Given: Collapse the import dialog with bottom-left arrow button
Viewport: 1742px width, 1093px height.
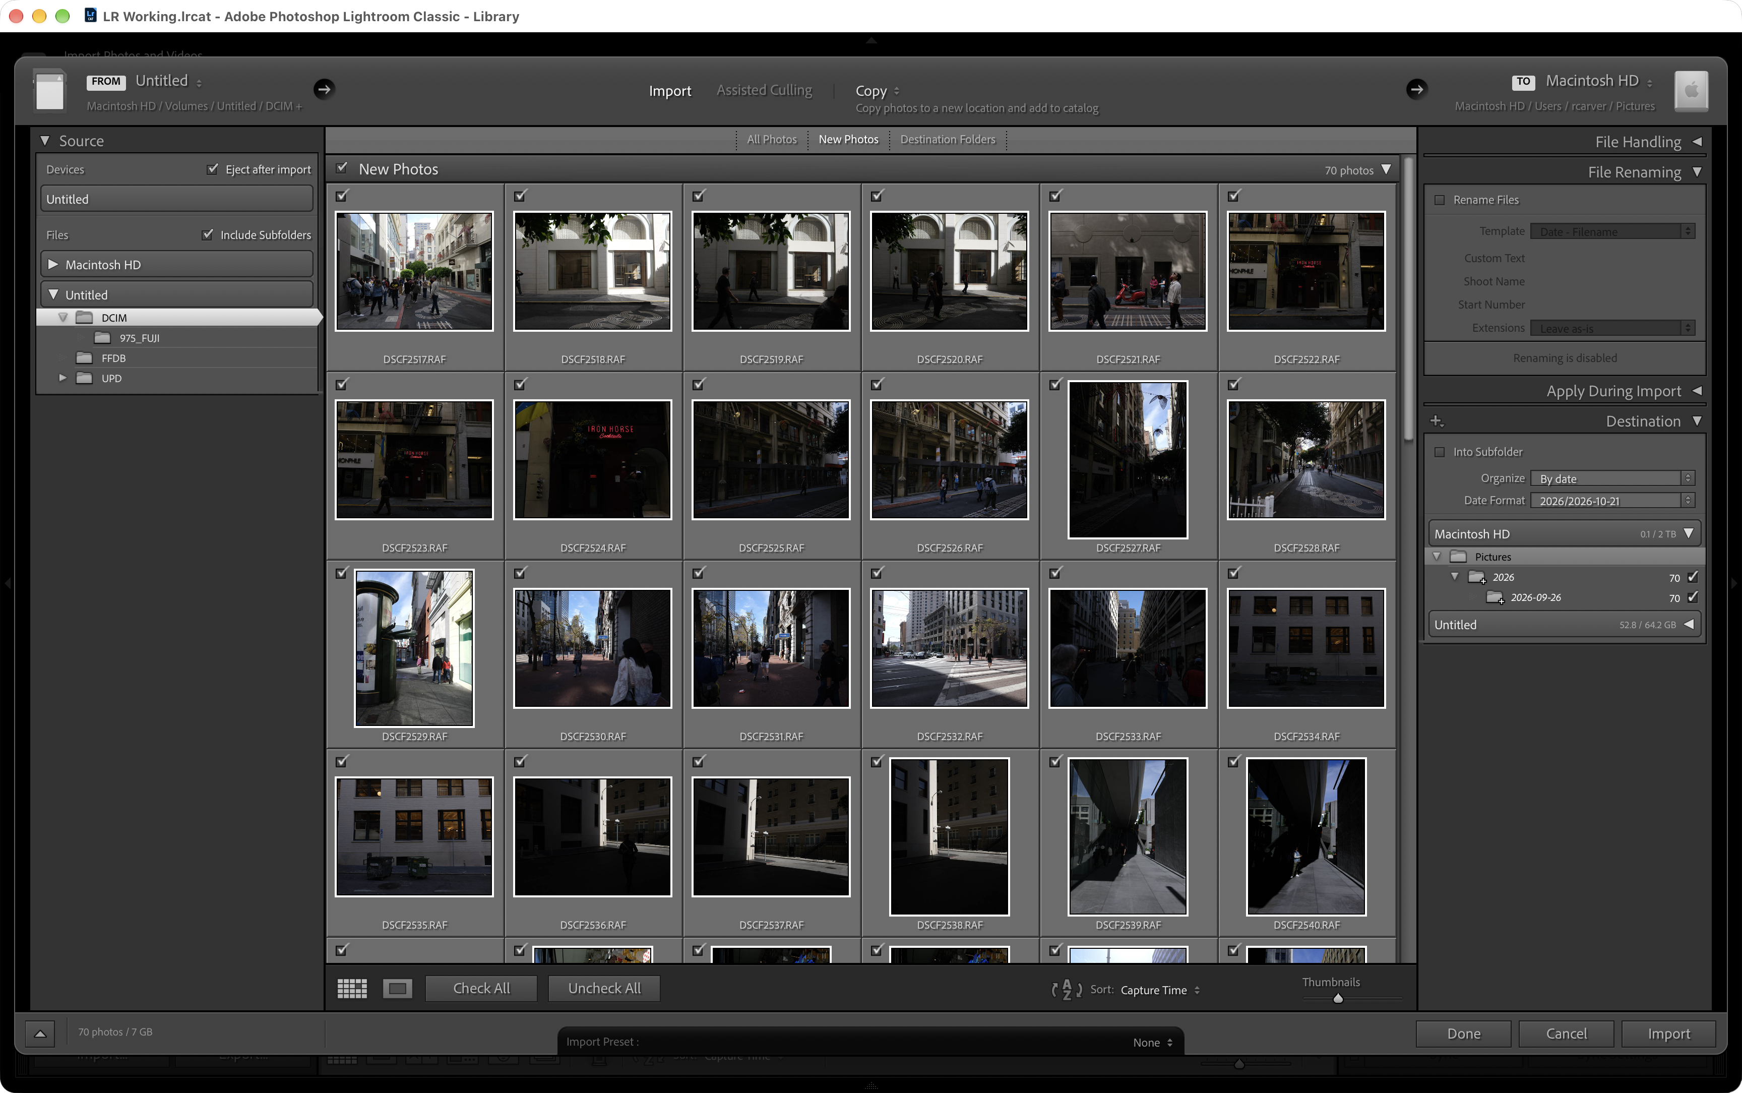Looking at the screenshot, I should 40,1033.
